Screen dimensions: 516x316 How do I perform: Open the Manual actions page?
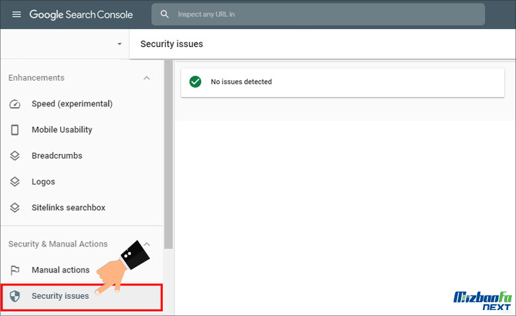click(x=60, y=270)
